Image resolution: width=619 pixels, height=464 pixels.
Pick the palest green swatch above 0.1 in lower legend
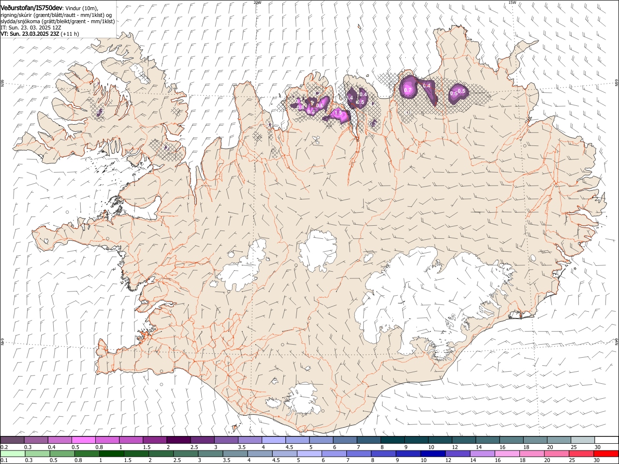12,453
